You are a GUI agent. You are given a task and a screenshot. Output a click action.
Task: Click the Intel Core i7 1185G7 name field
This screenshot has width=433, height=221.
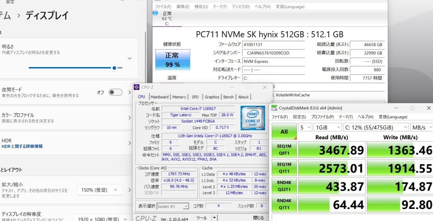198,109
